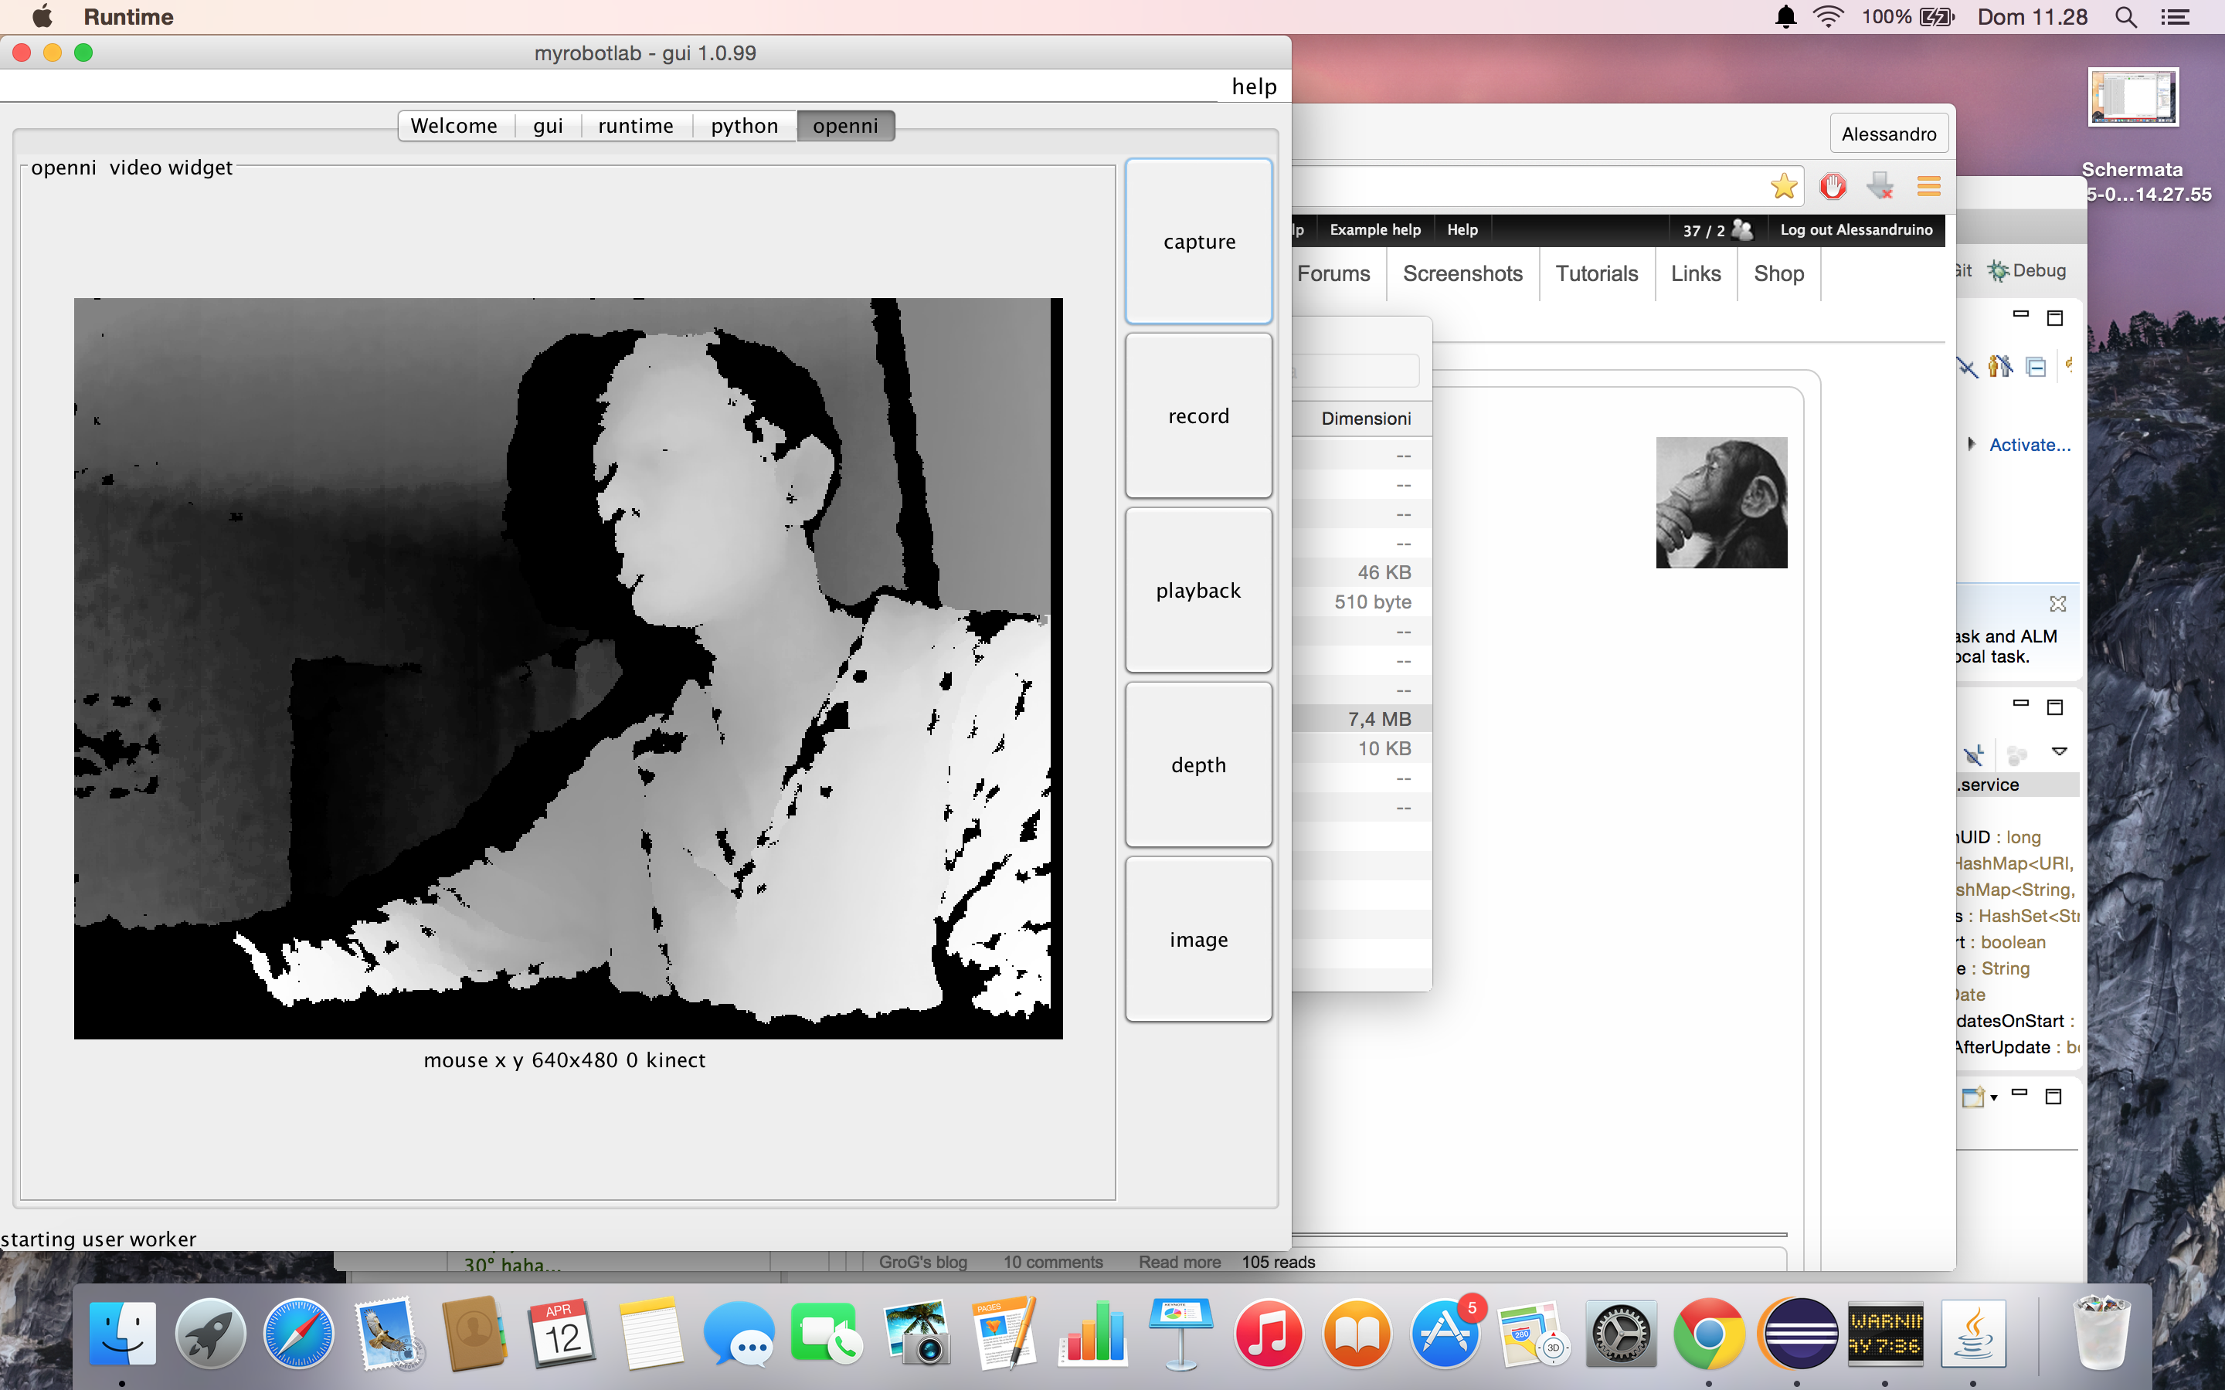
Task: Switch to the gui tab
Action: click(x=548, y=126)
